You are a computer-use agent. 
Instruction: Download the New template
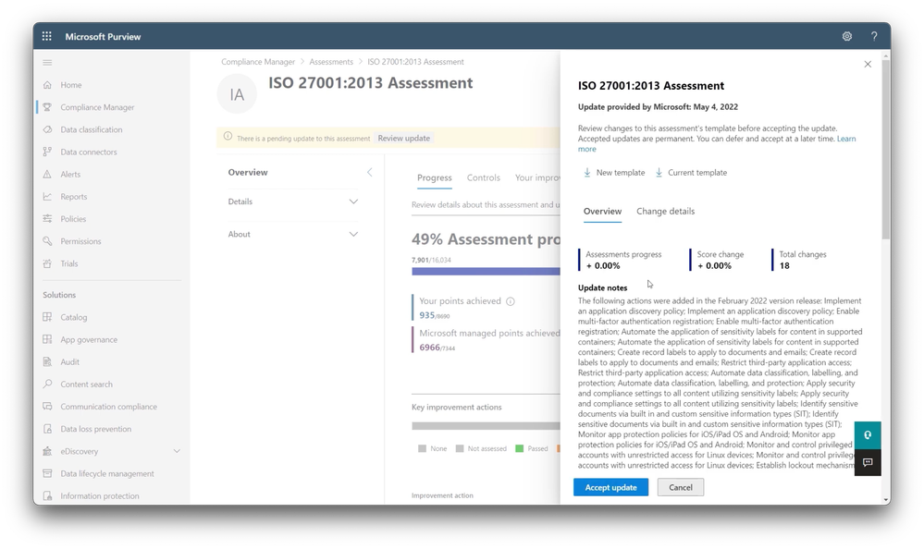click(614, 173)
